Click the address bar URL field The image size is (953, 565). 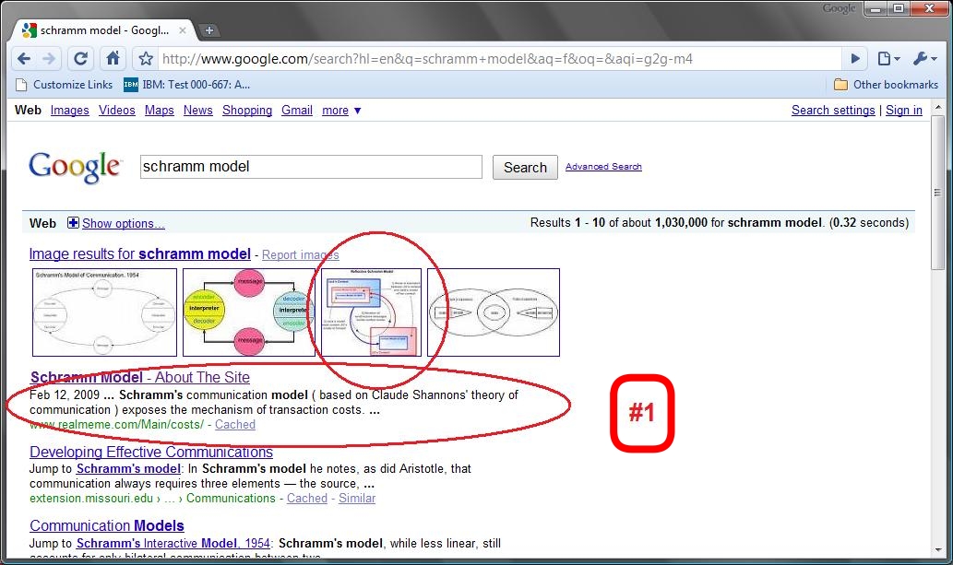coord(498,59)
